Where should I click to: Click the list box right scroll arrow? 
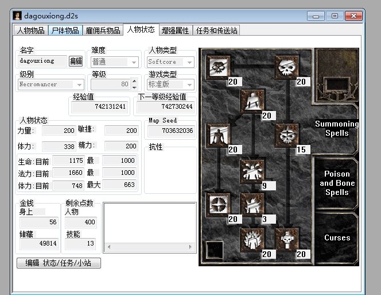pos(190,247)
